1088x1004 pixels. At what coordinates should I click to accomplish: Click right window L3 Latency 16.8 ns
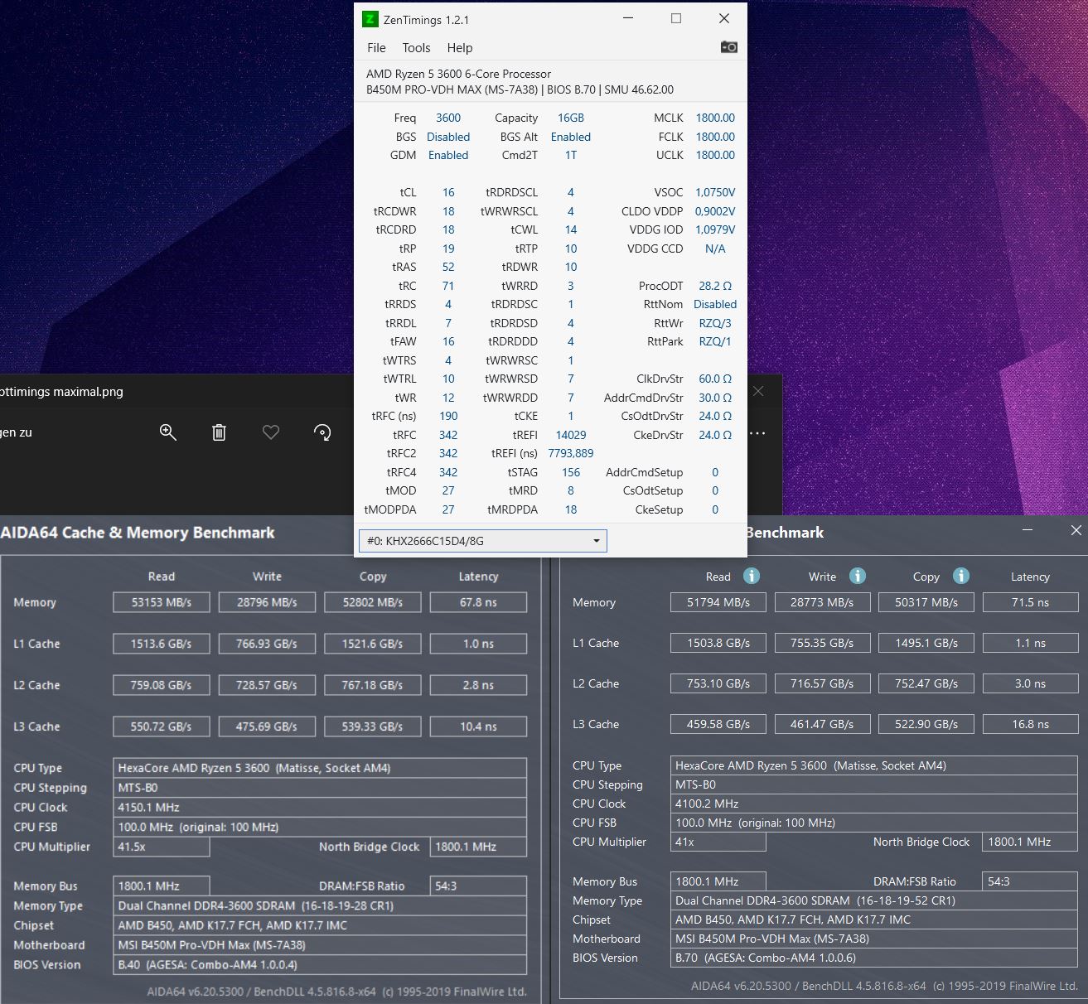(x=1030, y=724)
